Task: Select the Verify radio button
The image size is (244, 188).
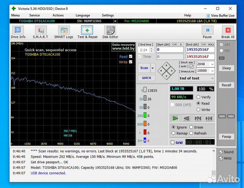Action: tap(199, 97)
